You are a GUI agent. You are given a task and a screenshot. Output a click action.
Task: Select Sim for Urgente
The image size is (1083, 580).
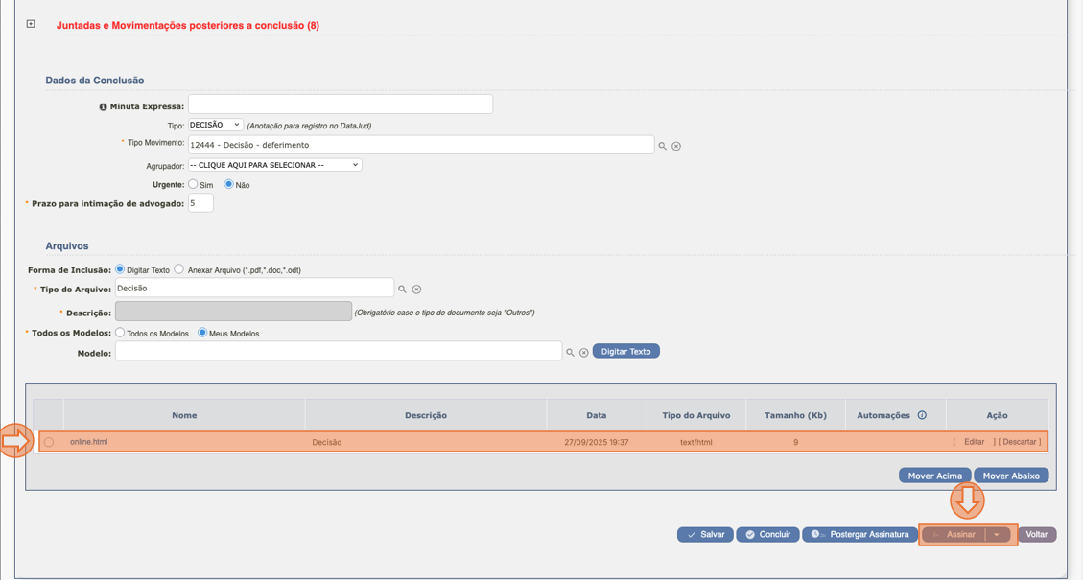click(x=193, y=184)
